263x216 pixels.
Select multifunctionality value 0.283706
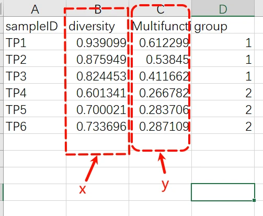click(x=160, y=109)
